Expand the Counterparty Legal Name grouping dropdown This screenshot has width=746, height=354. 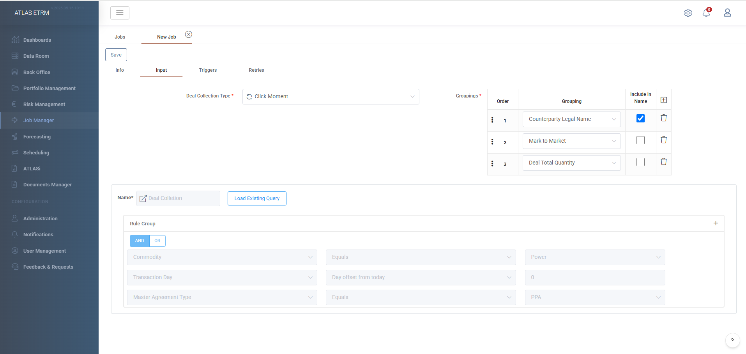pyautogui.click(x=571, y=119)
